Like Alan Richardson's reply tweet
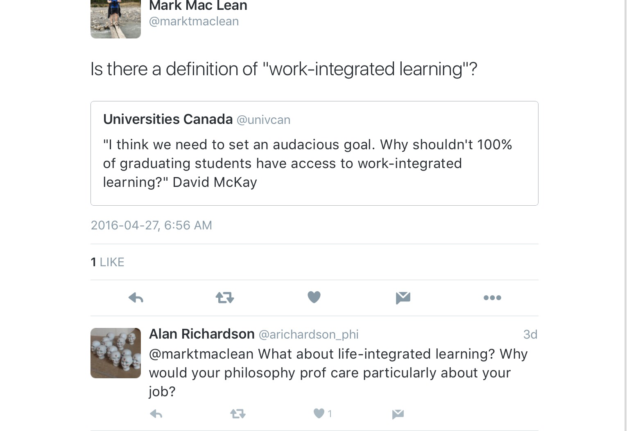The height and width of the screenshot is (431, 629). (x=319, y=414)
